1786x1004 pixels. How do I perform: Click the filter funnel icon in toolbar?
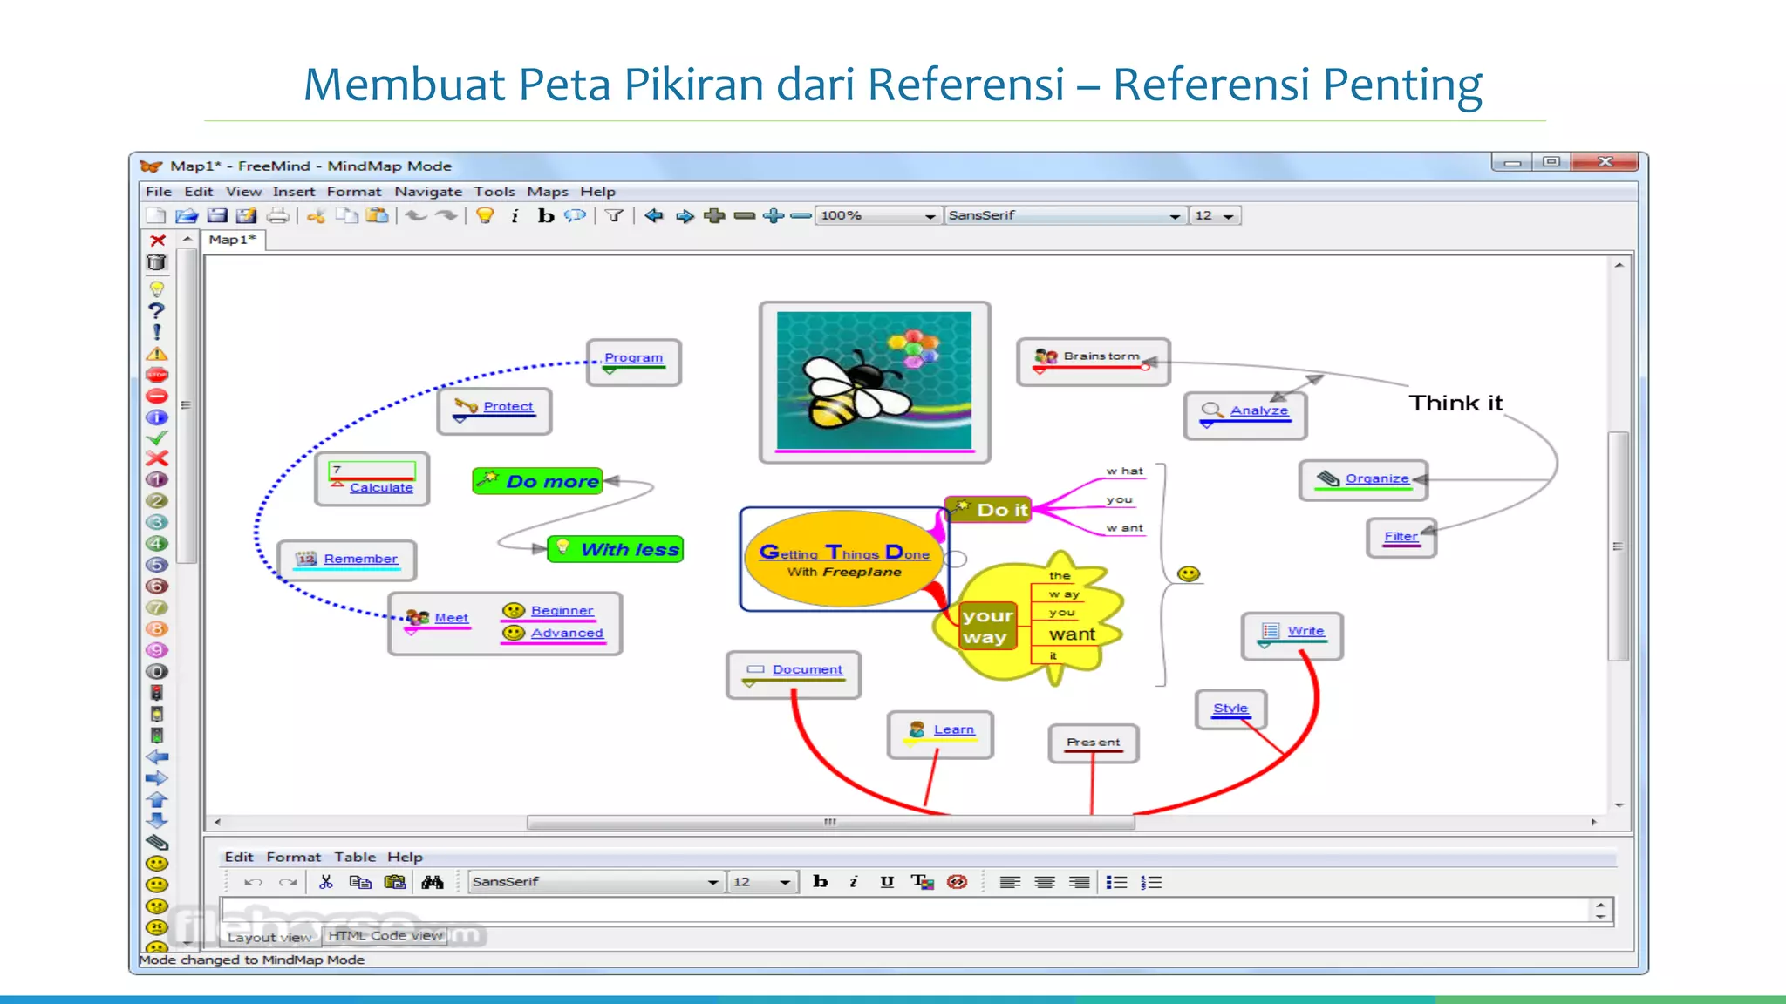(x=614, y=215)
